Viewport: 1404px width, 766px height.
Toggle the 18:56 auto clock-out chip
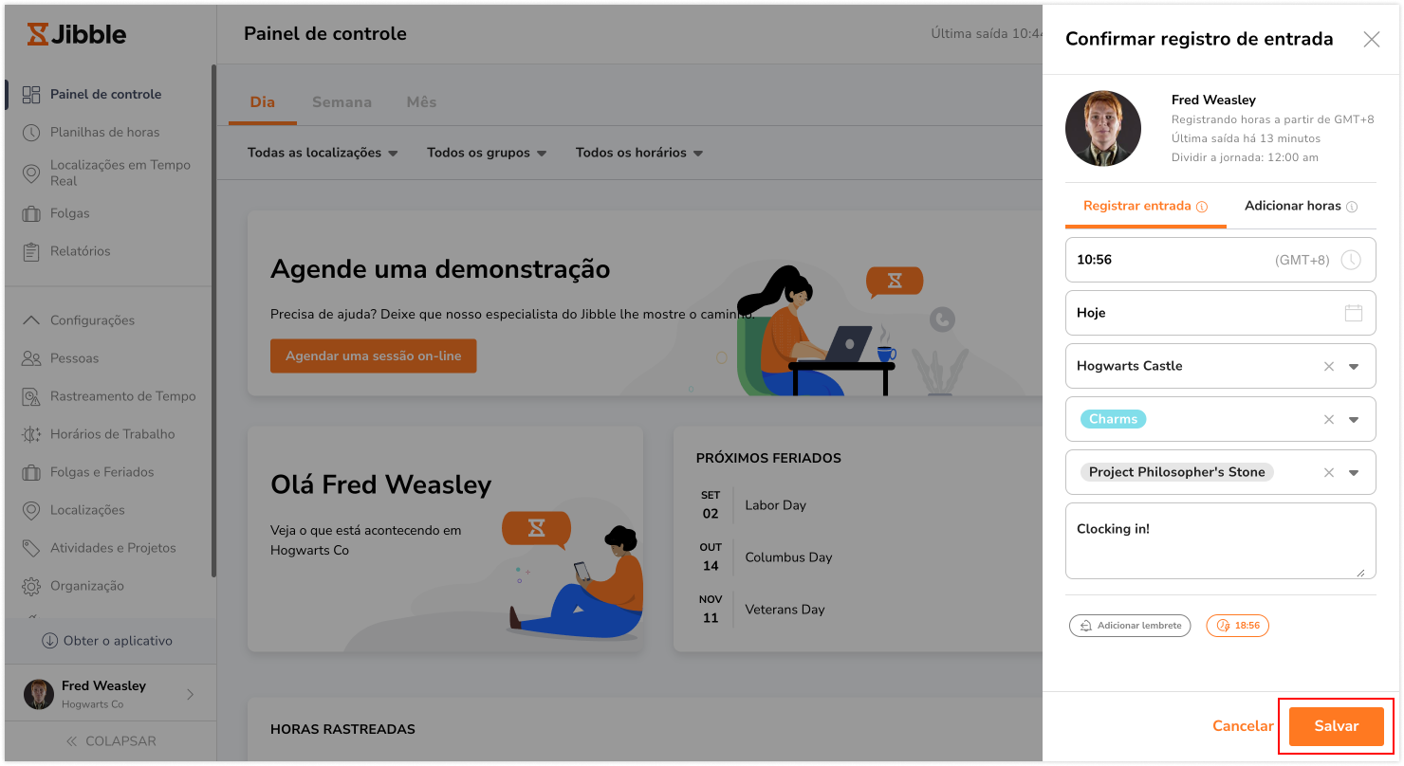coord(1237,626)
